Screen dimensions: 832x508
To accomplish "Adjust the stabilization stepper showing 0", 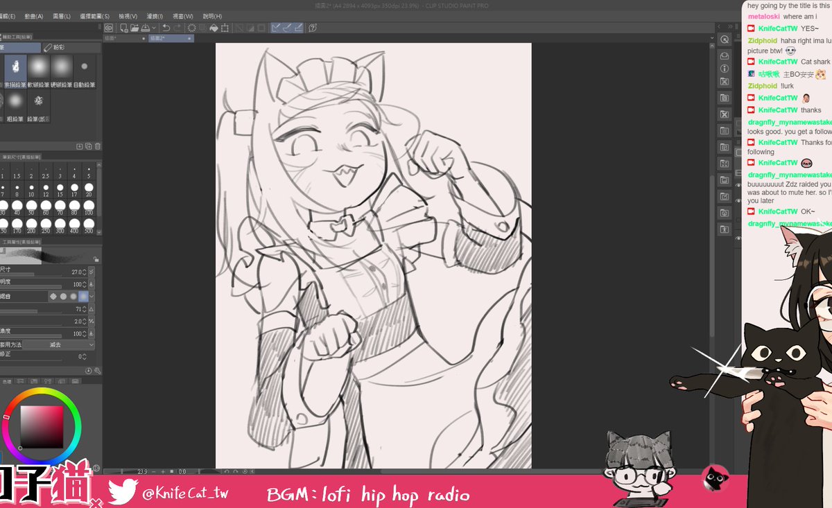I will (85, 356).
